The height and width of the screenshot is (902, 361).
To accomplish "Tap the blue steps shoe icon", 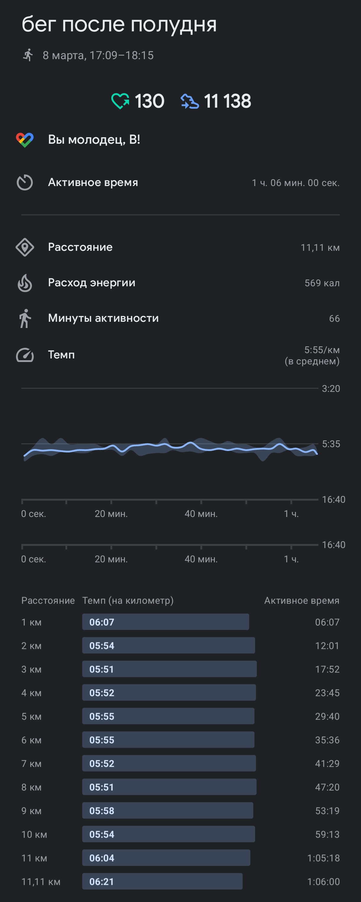I will (190, 101).
